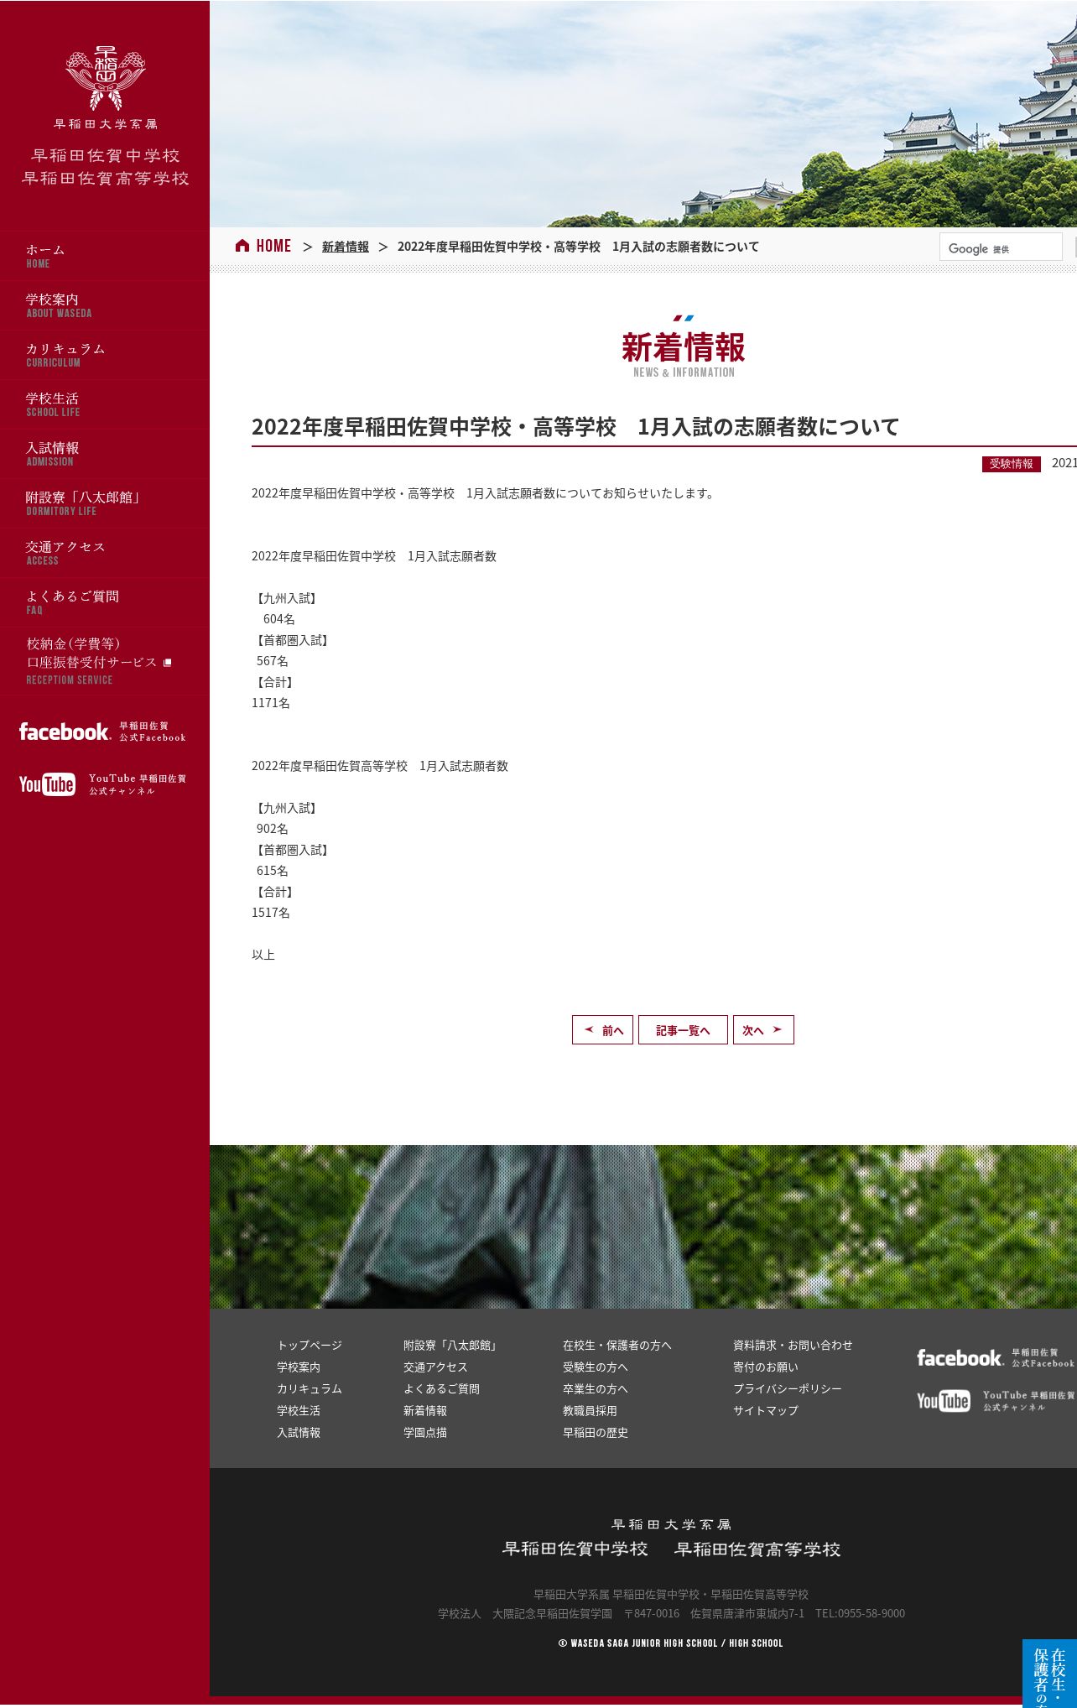Click footer link カリキュラム
1077x1708 pixels.
[310, 1388]
